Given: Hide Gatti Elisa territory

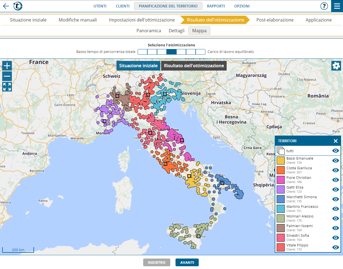Looking at the screenshot, I should tap(336, 189).
